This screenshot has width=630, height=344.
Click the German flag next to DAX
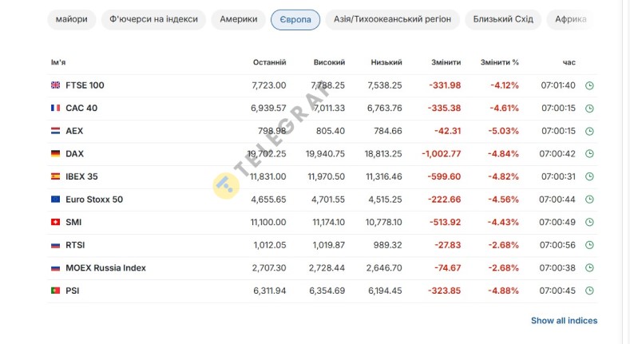coord(55,153)
